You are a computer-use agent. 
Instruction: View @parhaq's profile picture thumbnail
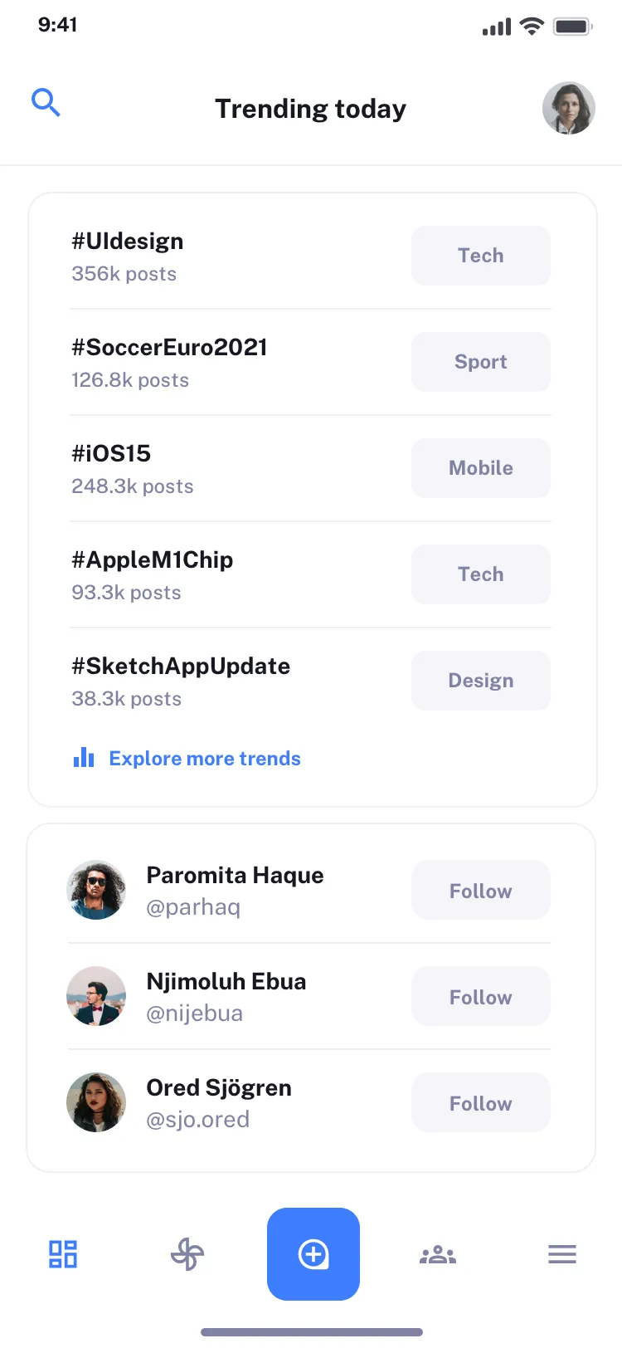pos(96,890)
